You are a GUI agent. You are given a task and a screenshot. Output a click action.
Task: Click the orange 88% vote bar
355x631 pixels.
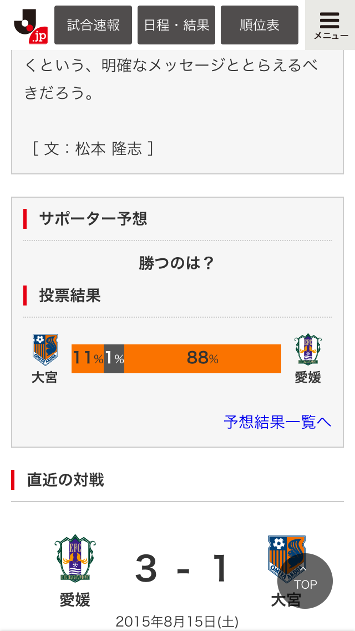pyautogui.click(x=202, y=359)
